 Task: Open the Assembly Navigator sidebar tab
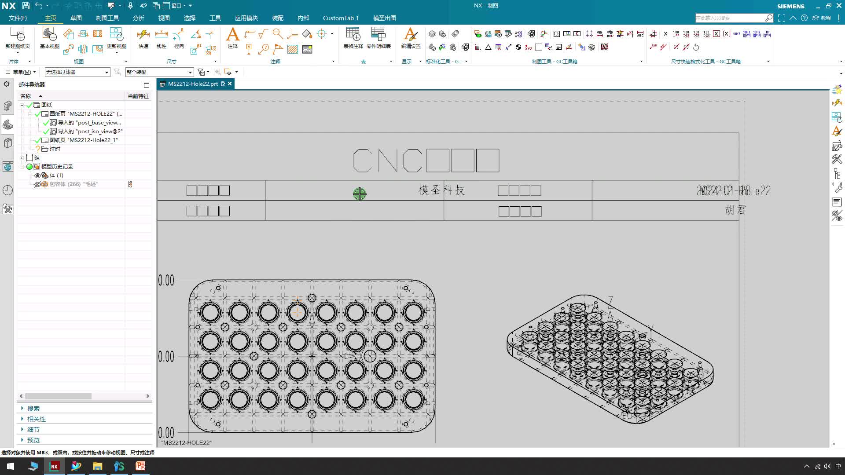coord(7,106)
